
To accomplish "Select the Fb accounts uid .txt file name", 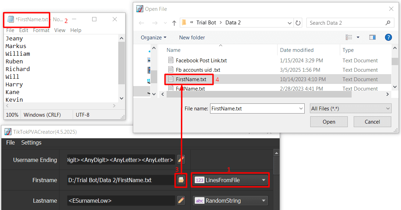I will tap(198, 70).
